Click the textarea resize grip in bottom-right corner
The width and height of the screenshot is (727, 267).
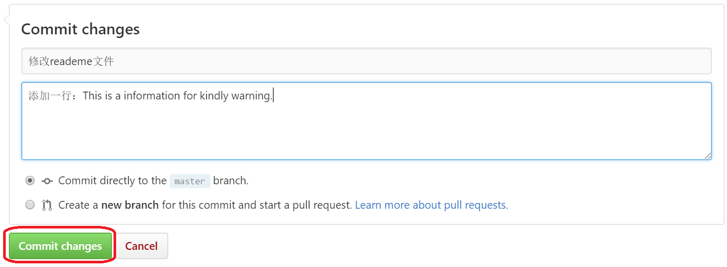tap(707, 155)
